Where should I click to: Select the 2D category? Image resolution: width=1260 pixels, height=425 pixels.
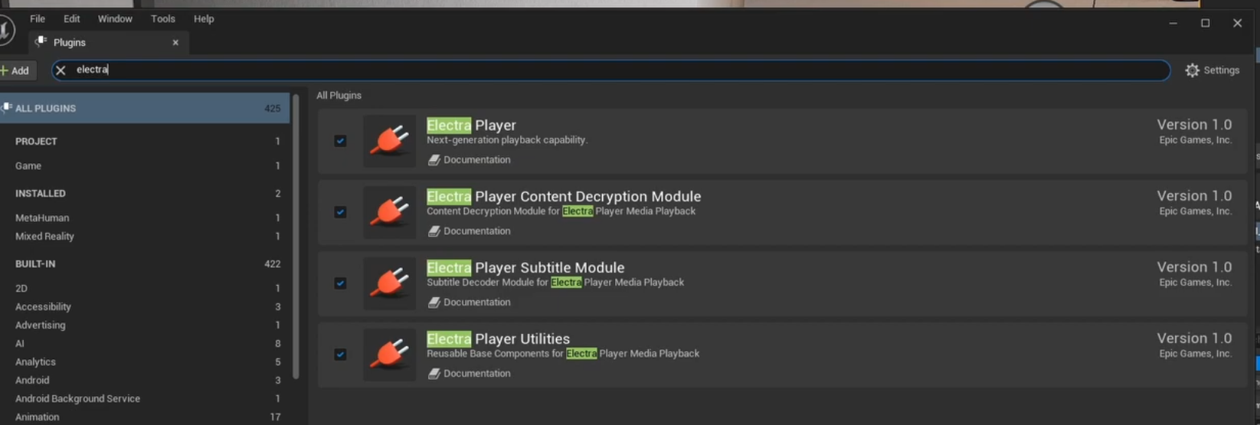145,289
